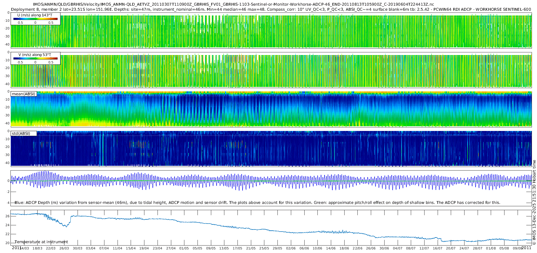Click the vertical IMOS copyright timestamp text

(x=534, y=202)
